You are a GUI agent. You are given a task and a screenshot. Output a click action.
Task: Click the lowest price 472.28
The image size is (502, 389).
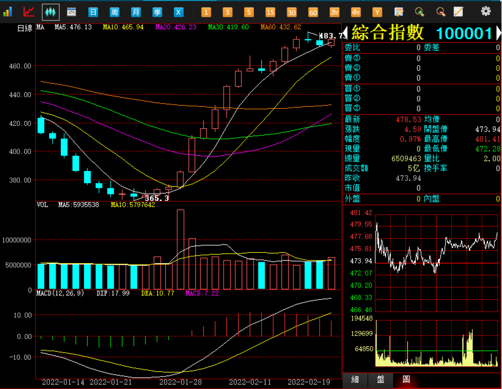tap(488, 149)
